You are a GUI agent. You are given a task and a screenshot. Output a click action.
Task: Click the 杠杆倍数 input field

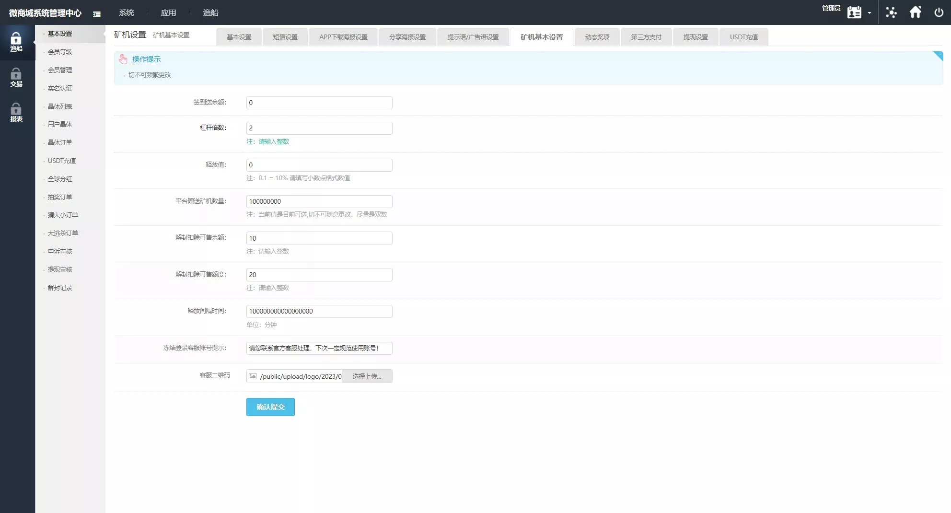(319, 128)
